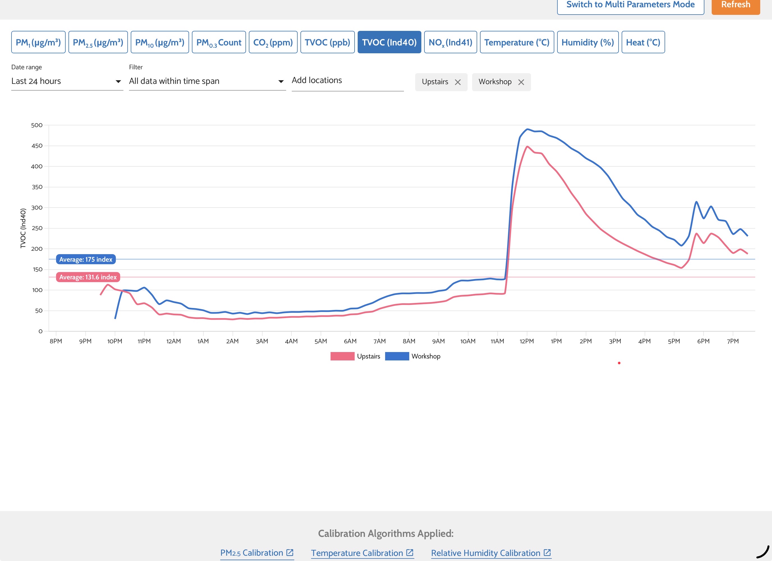Remove the Workshop location chip
The width and height of the screenshot is (772, 561).
tap(521, 82)
